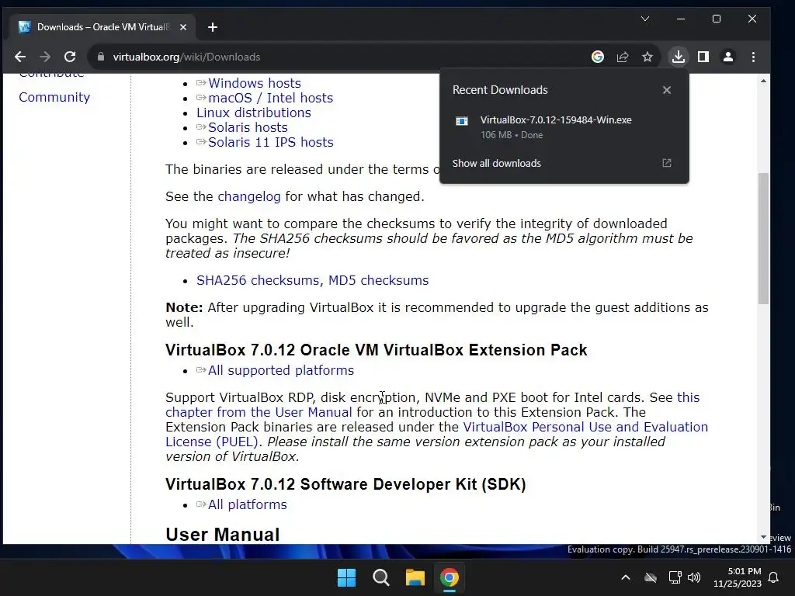Image resolution: width=795 pixels, height=596 pixels.
Task: Click the Chrome taskbar icon
Action: pos(450,577)
